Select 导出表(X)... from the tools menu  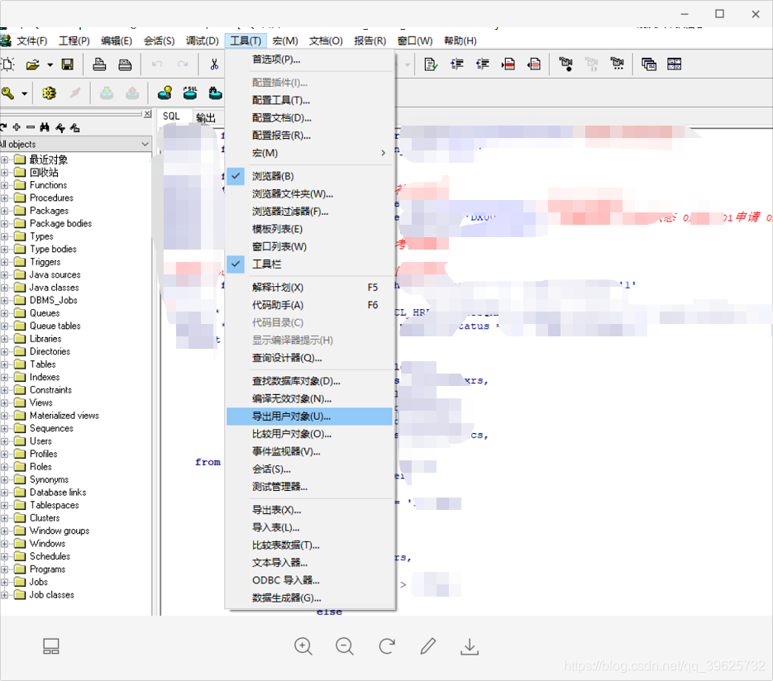tap(309, 510)
